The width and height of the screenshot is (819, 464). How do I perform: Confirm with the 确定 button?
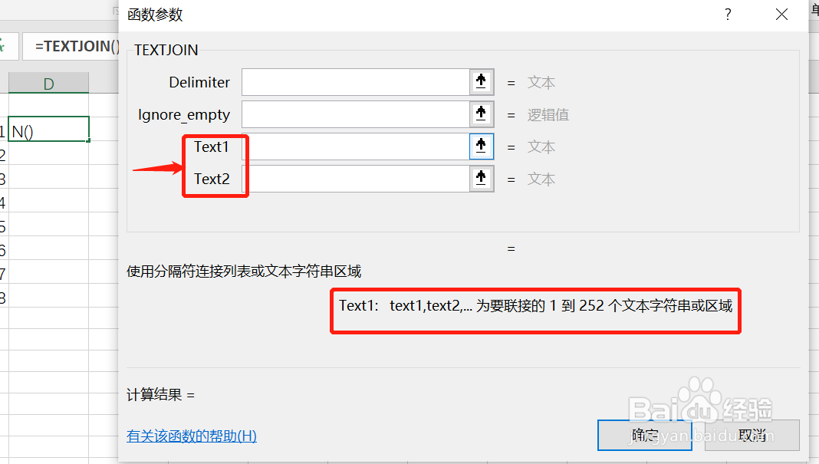(645, 435)
